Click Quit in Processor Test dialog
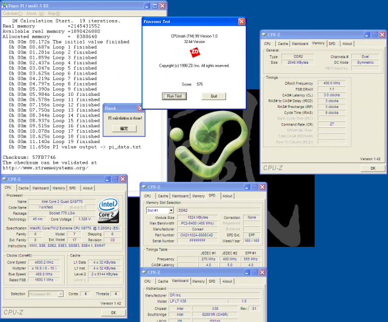388x322 pixels. coord(214,96)
